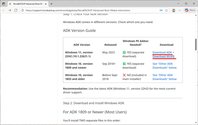Open "Other ADK Downloads" link for version 1809
Viewport: 198px width, 125px height.
coord(164,66)
